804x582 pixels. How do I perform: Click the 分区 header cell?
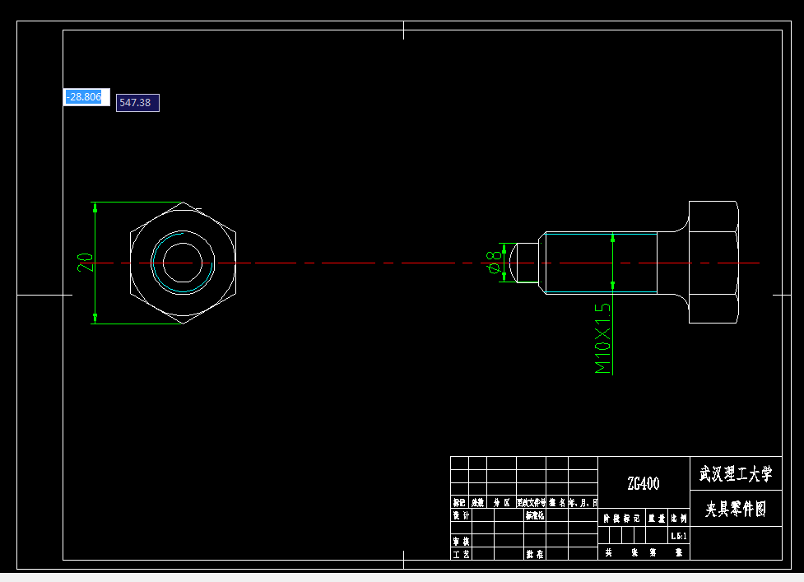[x=501, y=502]
